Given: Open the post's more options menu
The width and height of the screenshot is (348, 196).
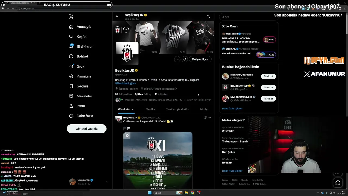Looking at the screenshot, I should (210, 118).
